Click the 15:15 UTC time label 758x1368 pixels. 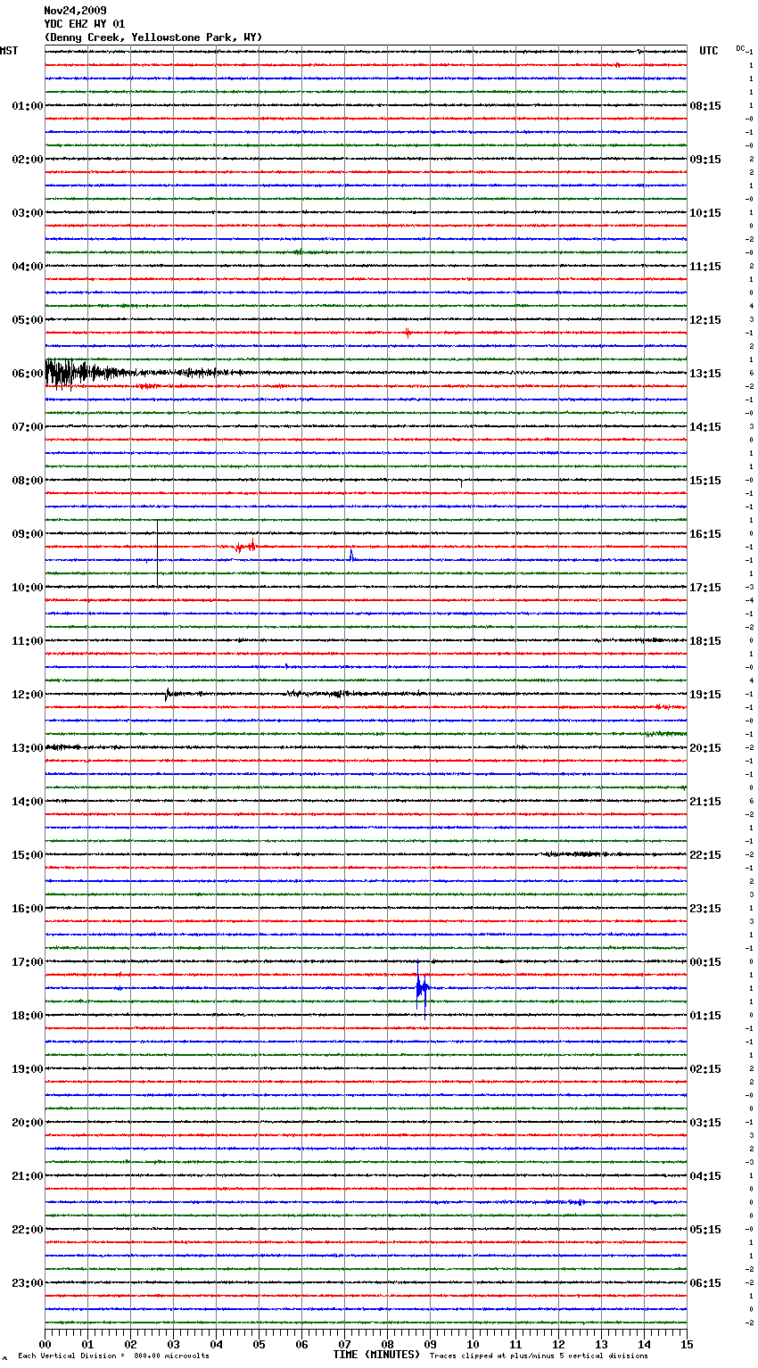pyautogui.click(x=705, y=481)
